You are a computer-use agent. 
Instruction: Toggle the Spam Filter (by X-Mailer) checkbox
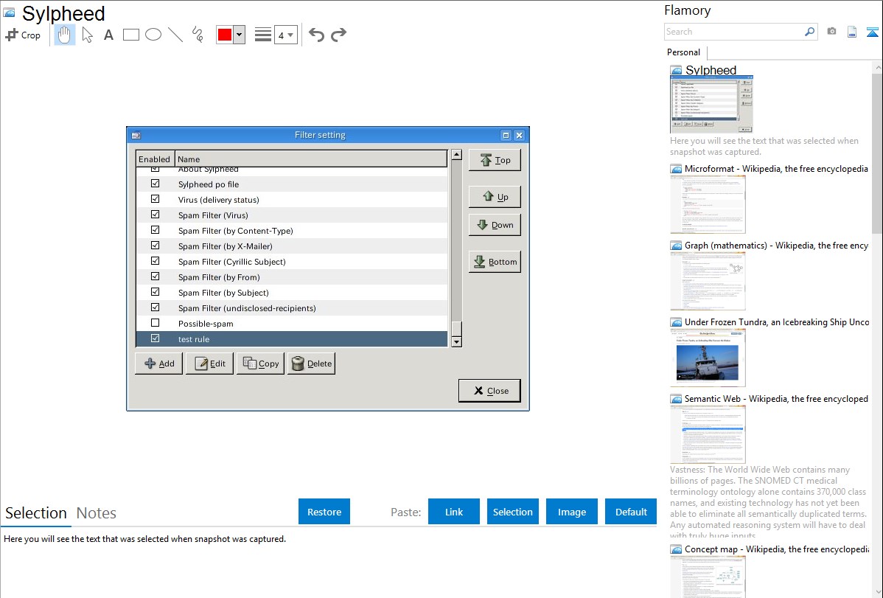point(155,246)
